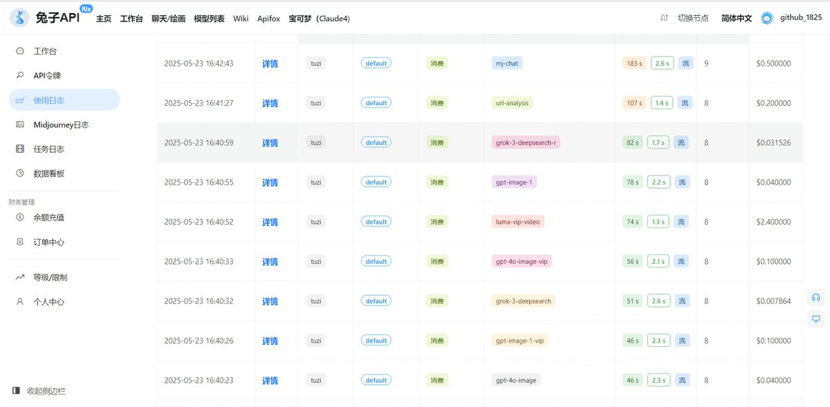Viewport: 830px width, 407px height.
Task: Click the gpt-4o-image-vip model tag
Action: 522,261
